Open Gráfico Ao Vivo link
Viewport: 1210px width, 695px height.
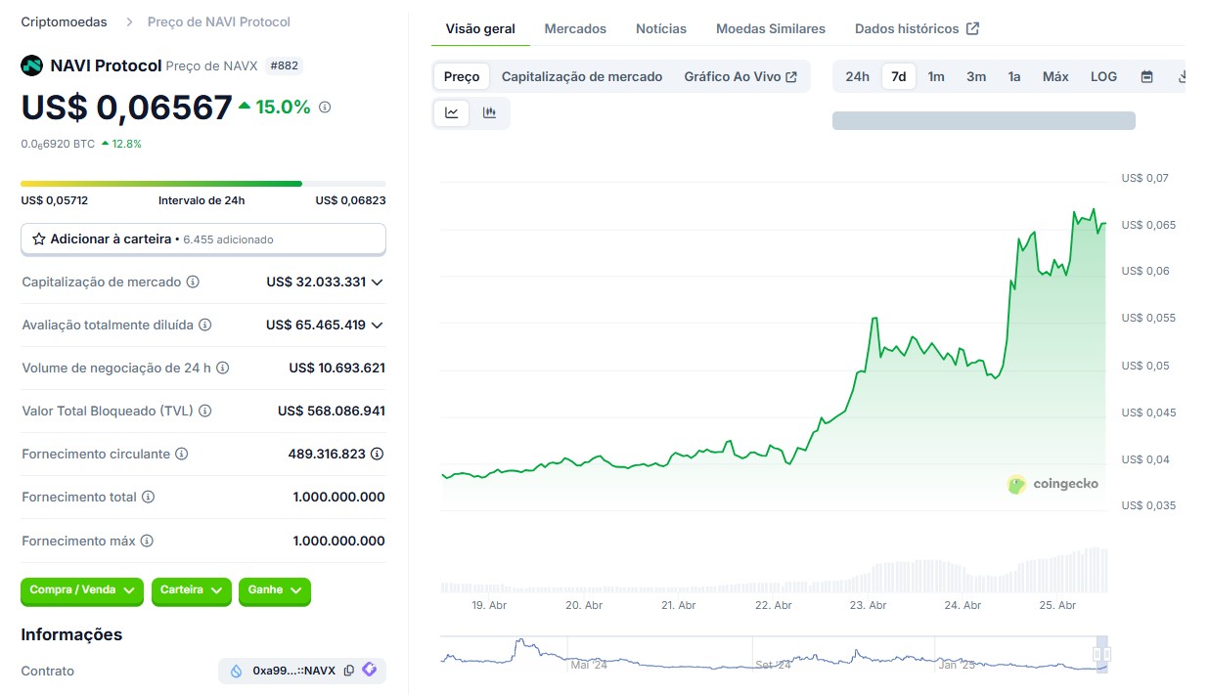click(740, 76)
